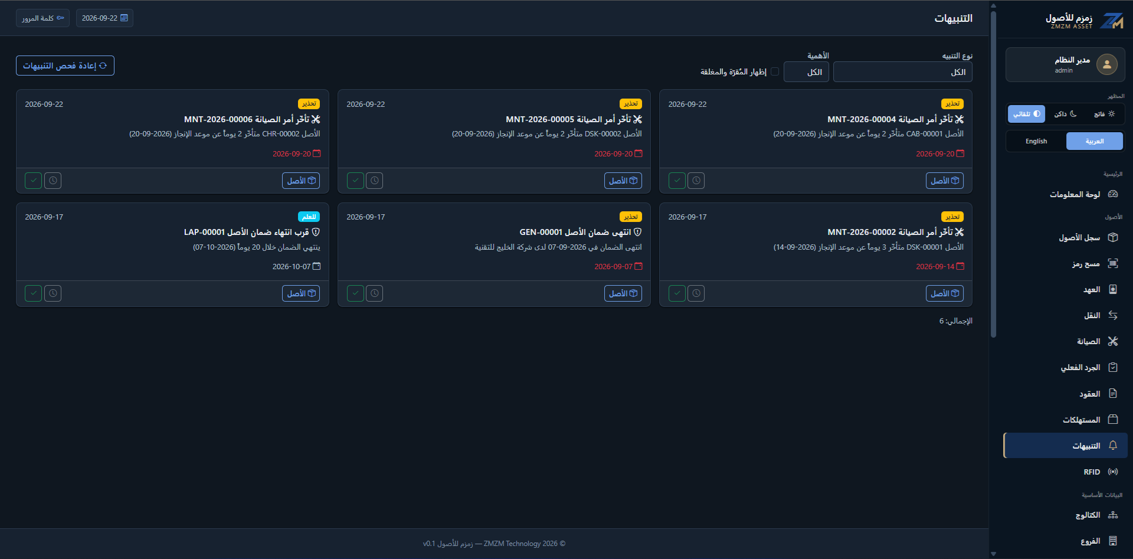1133x559 pixels.
Task: Resolve the GEN-00001 warranty alert with the checkmark
Action: (x=355, y=293)
